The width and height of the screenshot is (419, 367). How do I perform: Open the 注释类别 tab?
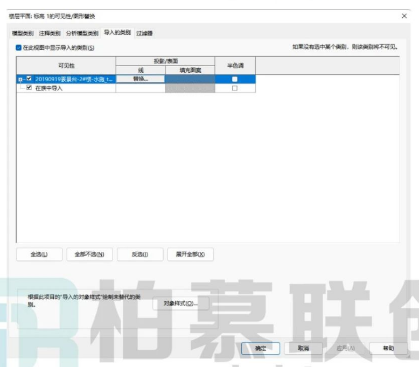(50, 33)
